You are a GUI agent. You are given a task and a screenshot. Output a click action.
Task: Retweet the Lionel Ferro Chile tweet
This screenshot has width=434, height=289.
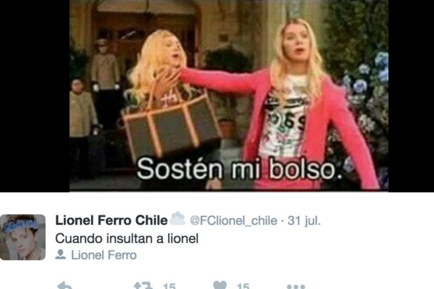click(142, 286)
